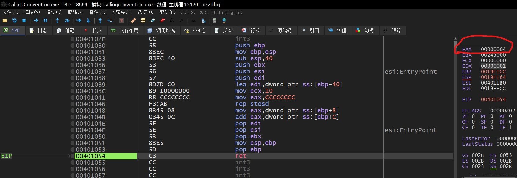Switch to the SEH链 tab

[195, 30]
